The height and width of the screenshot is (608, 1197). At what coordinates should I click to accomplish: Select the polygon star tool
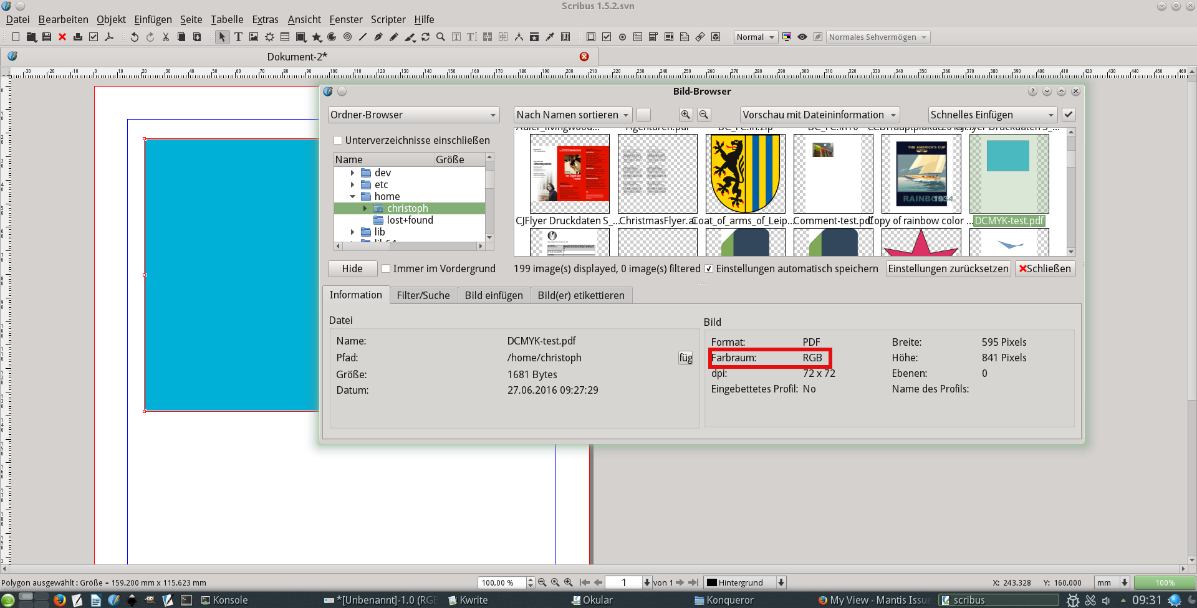coord(316,37)
